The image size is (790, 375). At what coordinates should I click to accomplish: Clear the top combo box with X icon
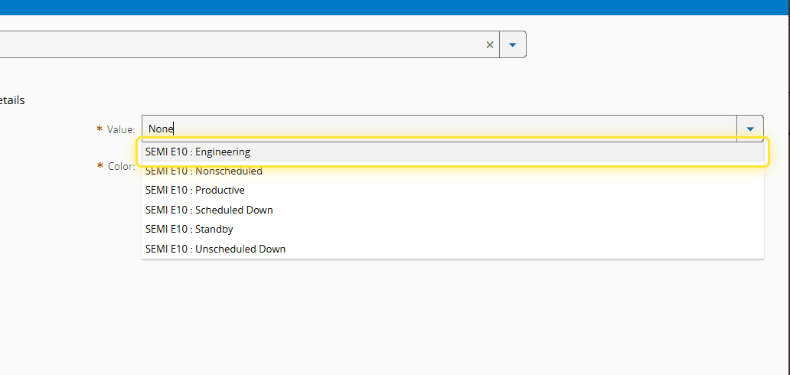[x=490, y=45]
